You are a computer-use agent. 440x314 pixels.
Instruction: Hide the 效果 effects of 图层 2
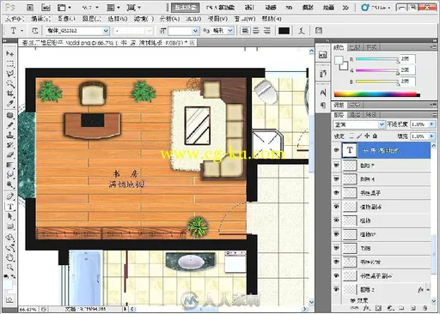tap(353, 300)
